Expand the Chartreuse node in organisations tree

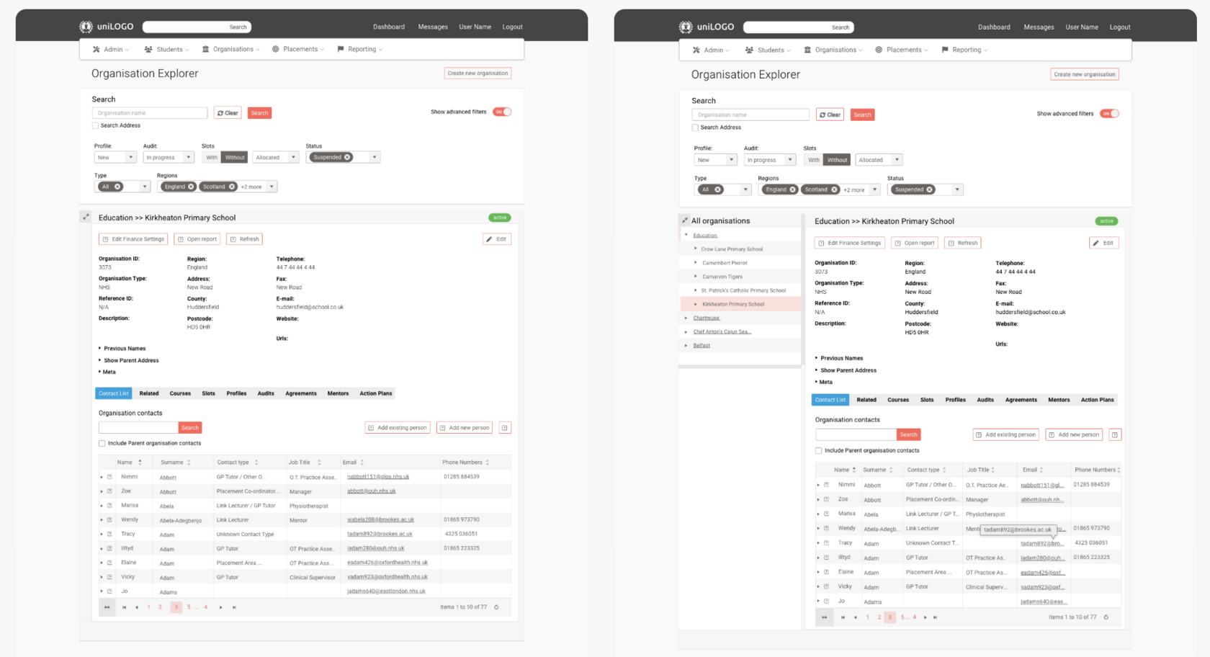(x=686, y=318)
